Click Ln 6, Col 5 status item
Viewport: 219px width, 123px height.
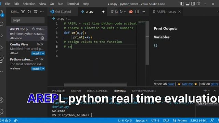[x=125, y=120]
